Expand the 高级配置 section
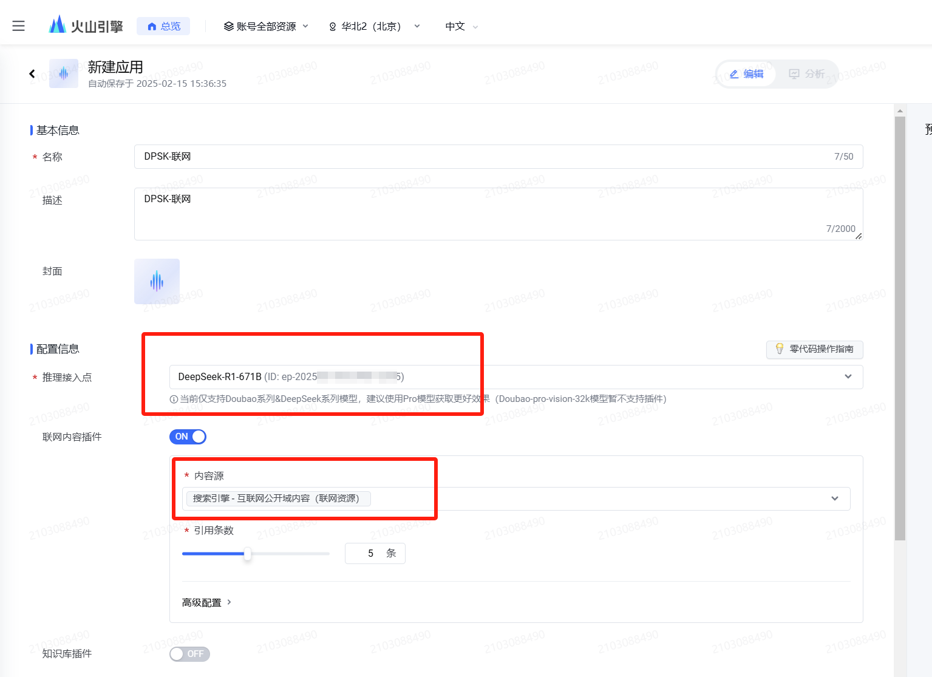 coord(206,602)
